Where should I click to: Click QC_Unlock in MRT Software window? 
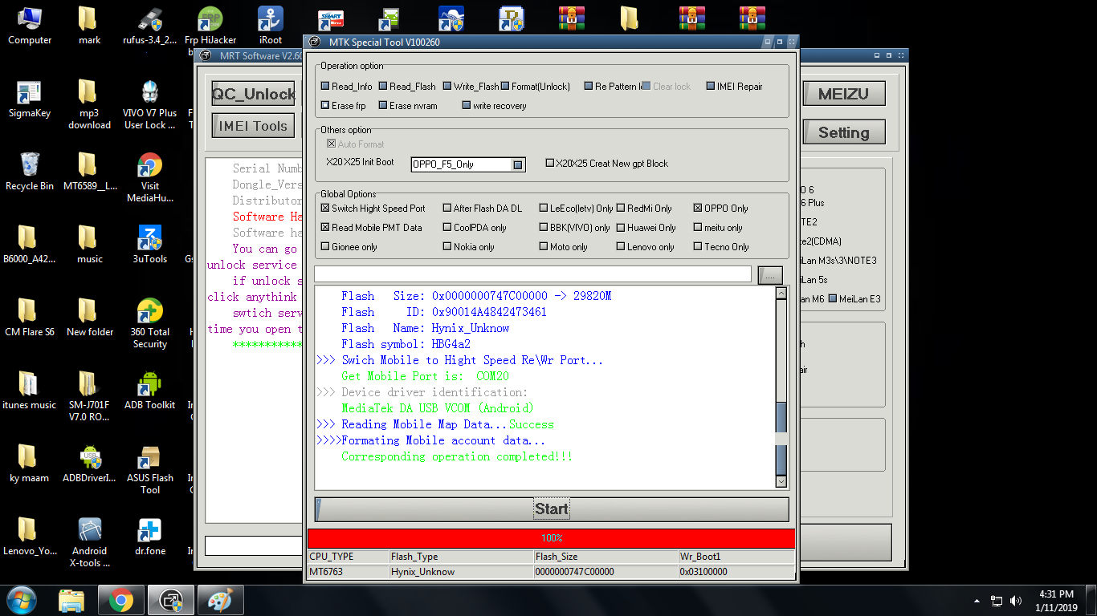point(253,94)
